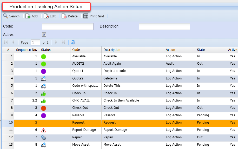
Task: Sort by the Code column header
Action: point(76,50)
